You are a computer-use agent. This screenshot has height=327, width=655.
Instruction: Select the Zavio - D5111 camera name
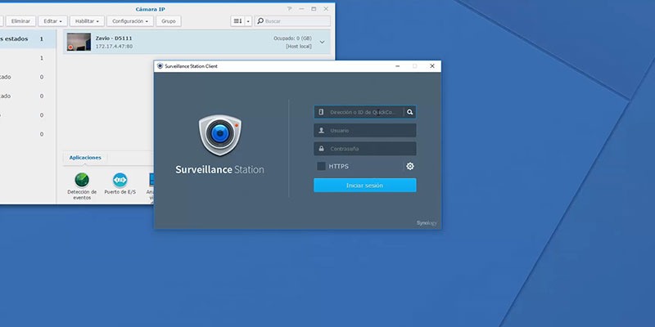114,38
